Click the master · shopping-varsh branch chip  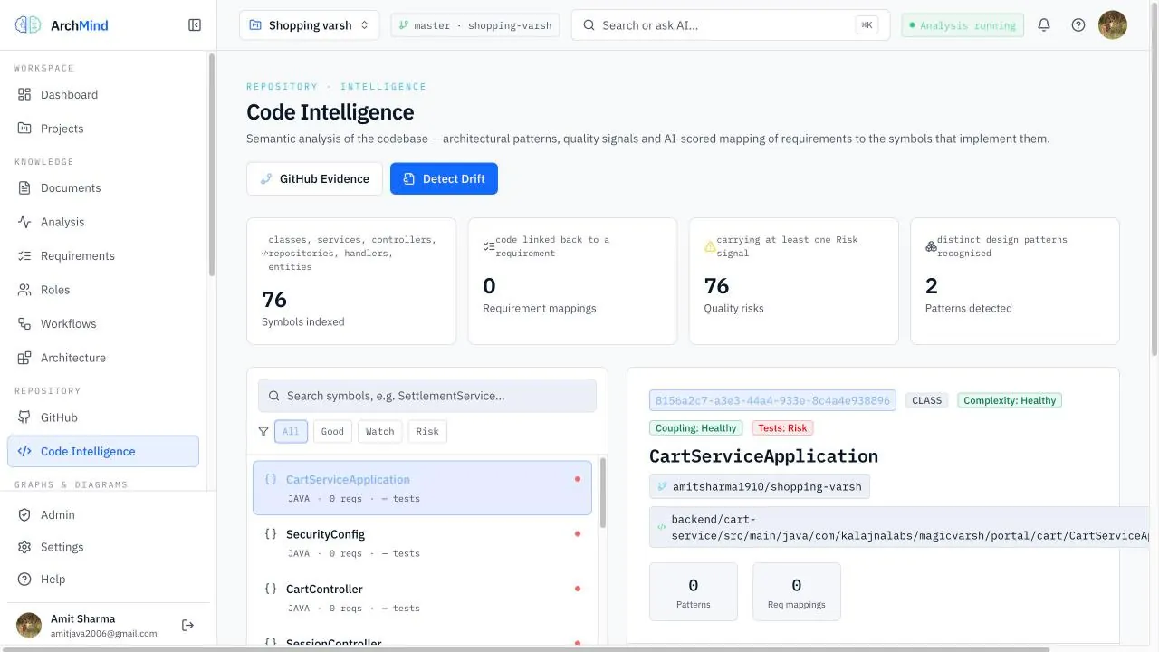point(475,25)
